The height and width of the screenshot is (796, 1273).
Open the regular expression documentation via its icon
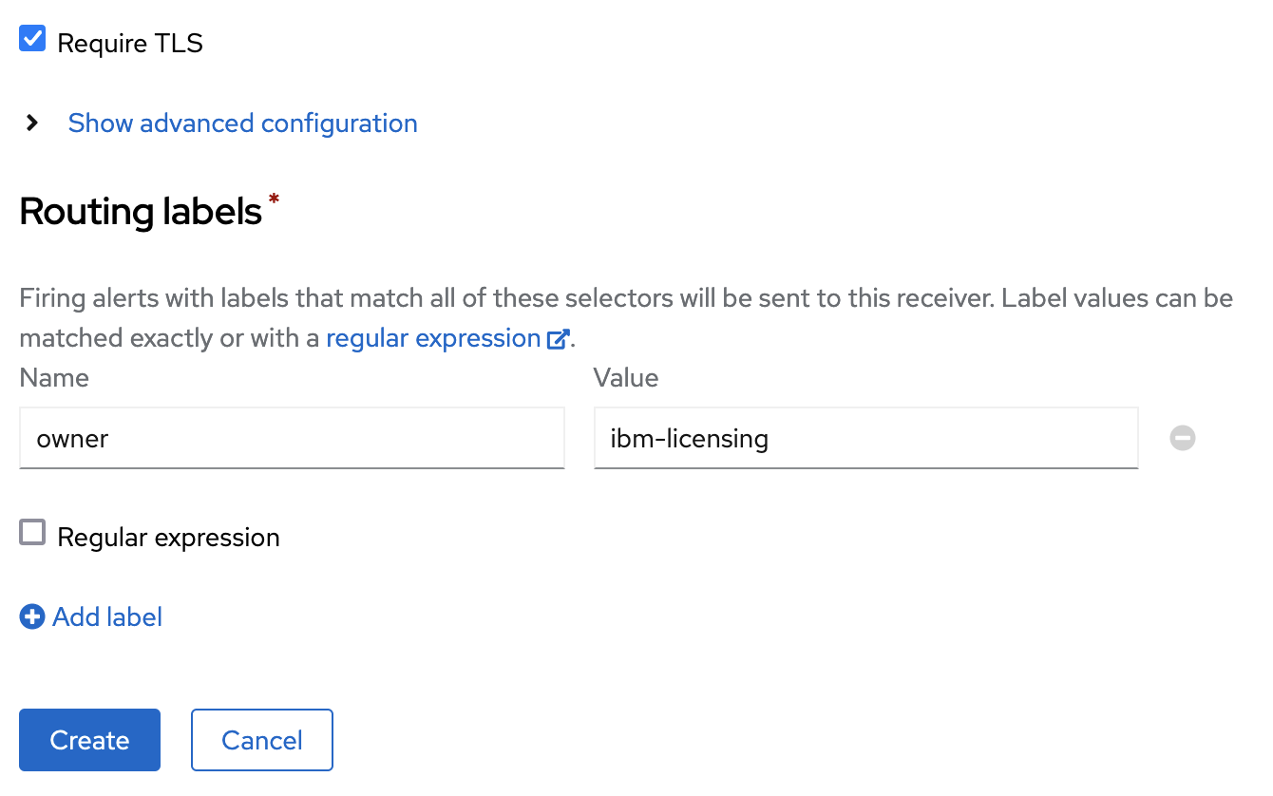click(x=559, y=337)
